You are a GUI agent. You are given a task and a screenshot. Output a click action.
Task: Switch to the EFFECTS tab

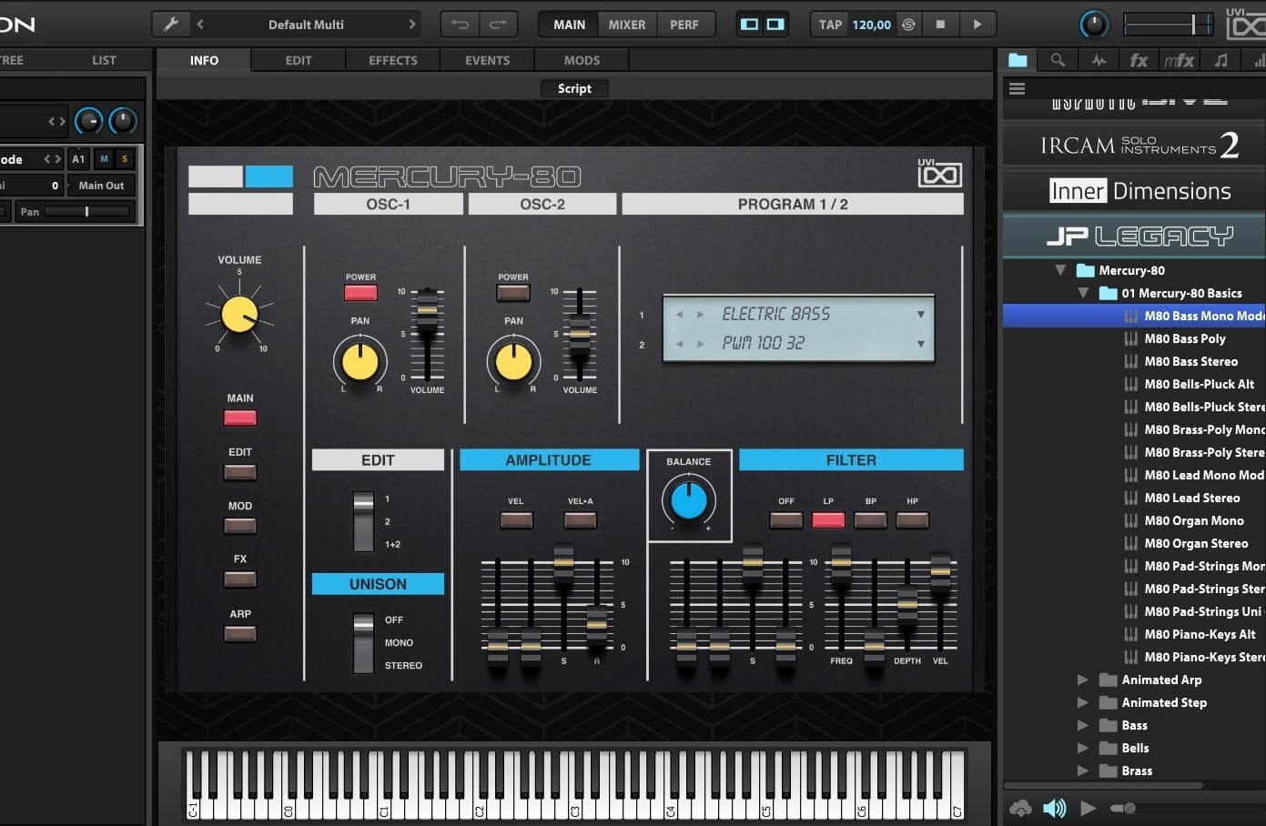(392, 60)
